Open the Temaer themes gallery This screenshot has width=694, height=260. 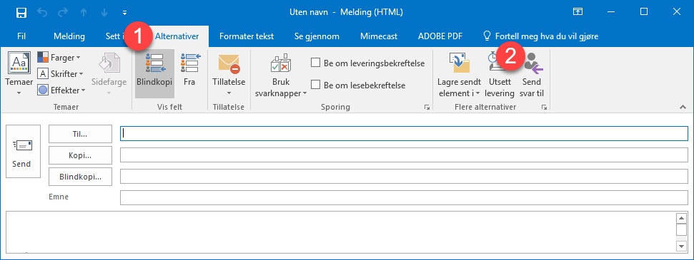point(19,73)
